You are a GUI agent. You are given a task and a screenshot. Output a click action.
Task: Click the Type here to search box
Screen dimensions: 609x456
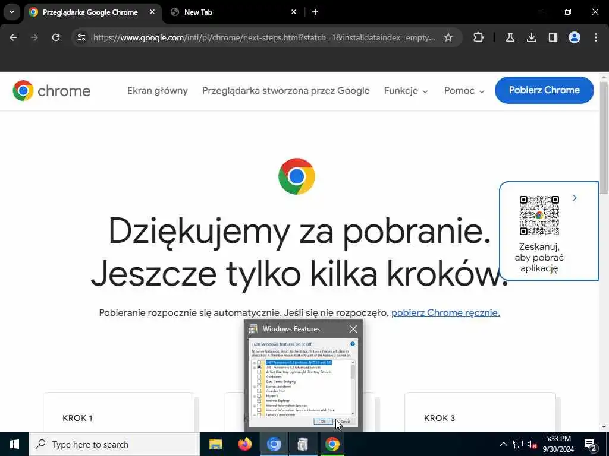point(114,444)
